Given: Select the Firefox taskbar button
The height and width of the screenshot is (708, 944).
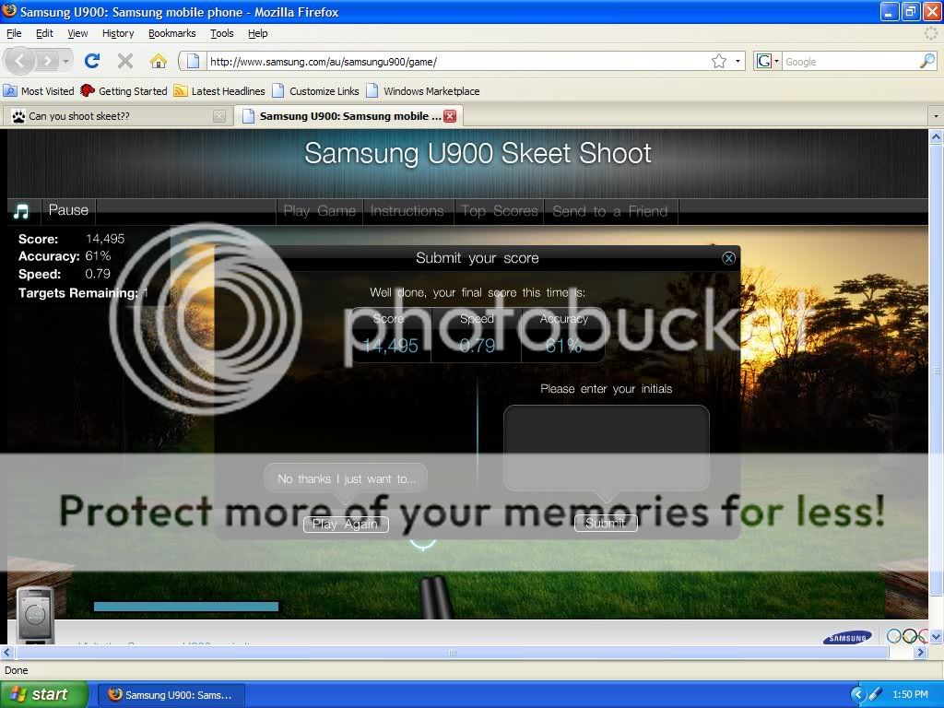Looking at the screenshot, I should pyautogui.click(x=171, y=695).
